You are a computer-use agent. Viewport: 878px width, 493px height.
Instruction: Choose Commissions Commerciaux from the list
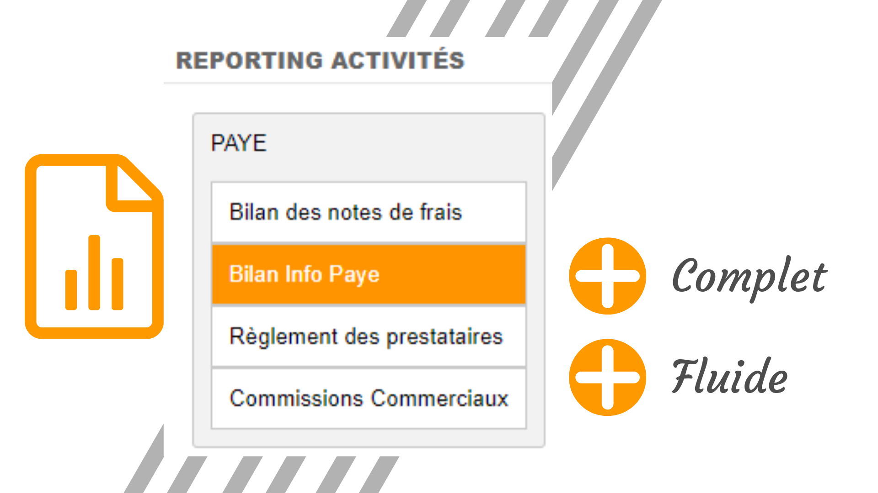tap(369, 399)
